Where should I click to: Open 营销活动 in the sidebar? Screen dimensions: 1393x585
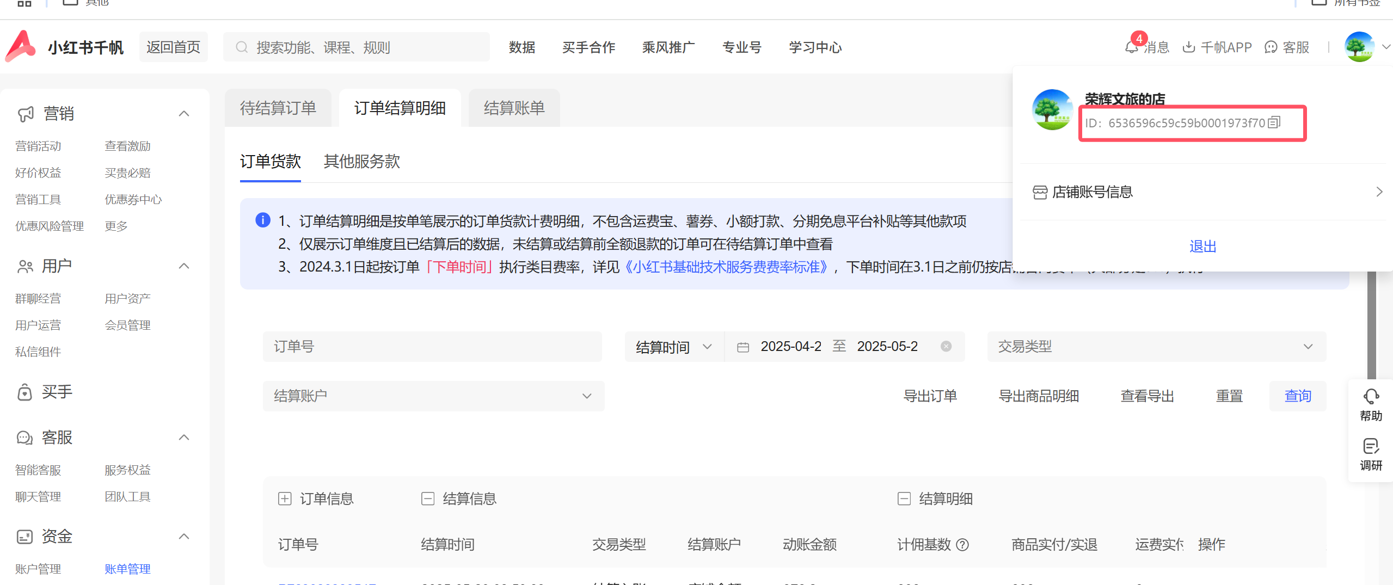tap(38, 146)
